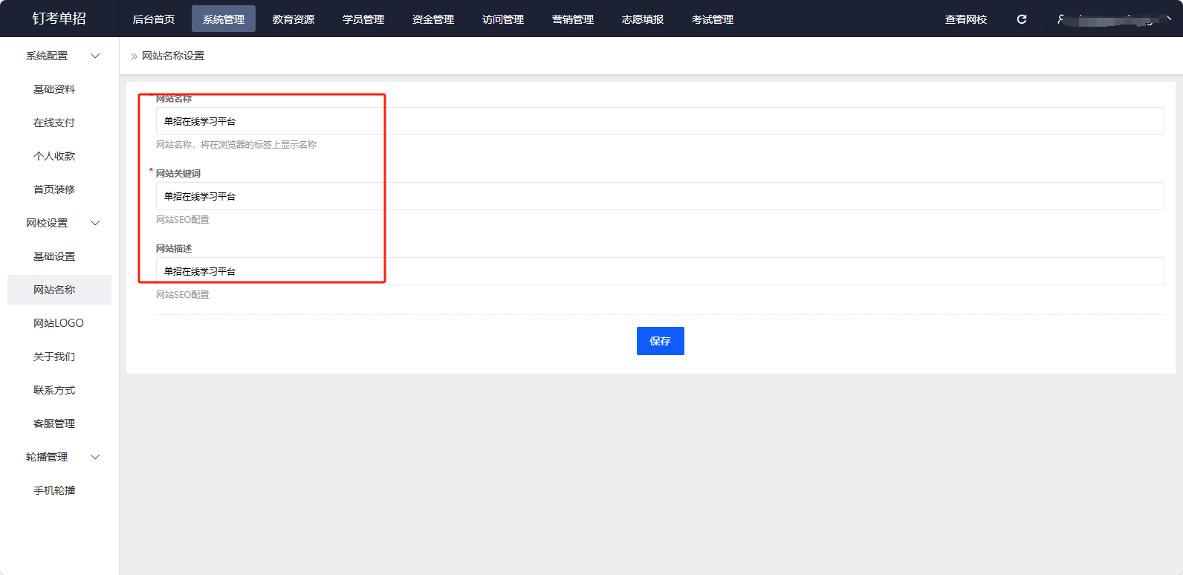Open 营销管理 top menu

(x=573, y=19)
